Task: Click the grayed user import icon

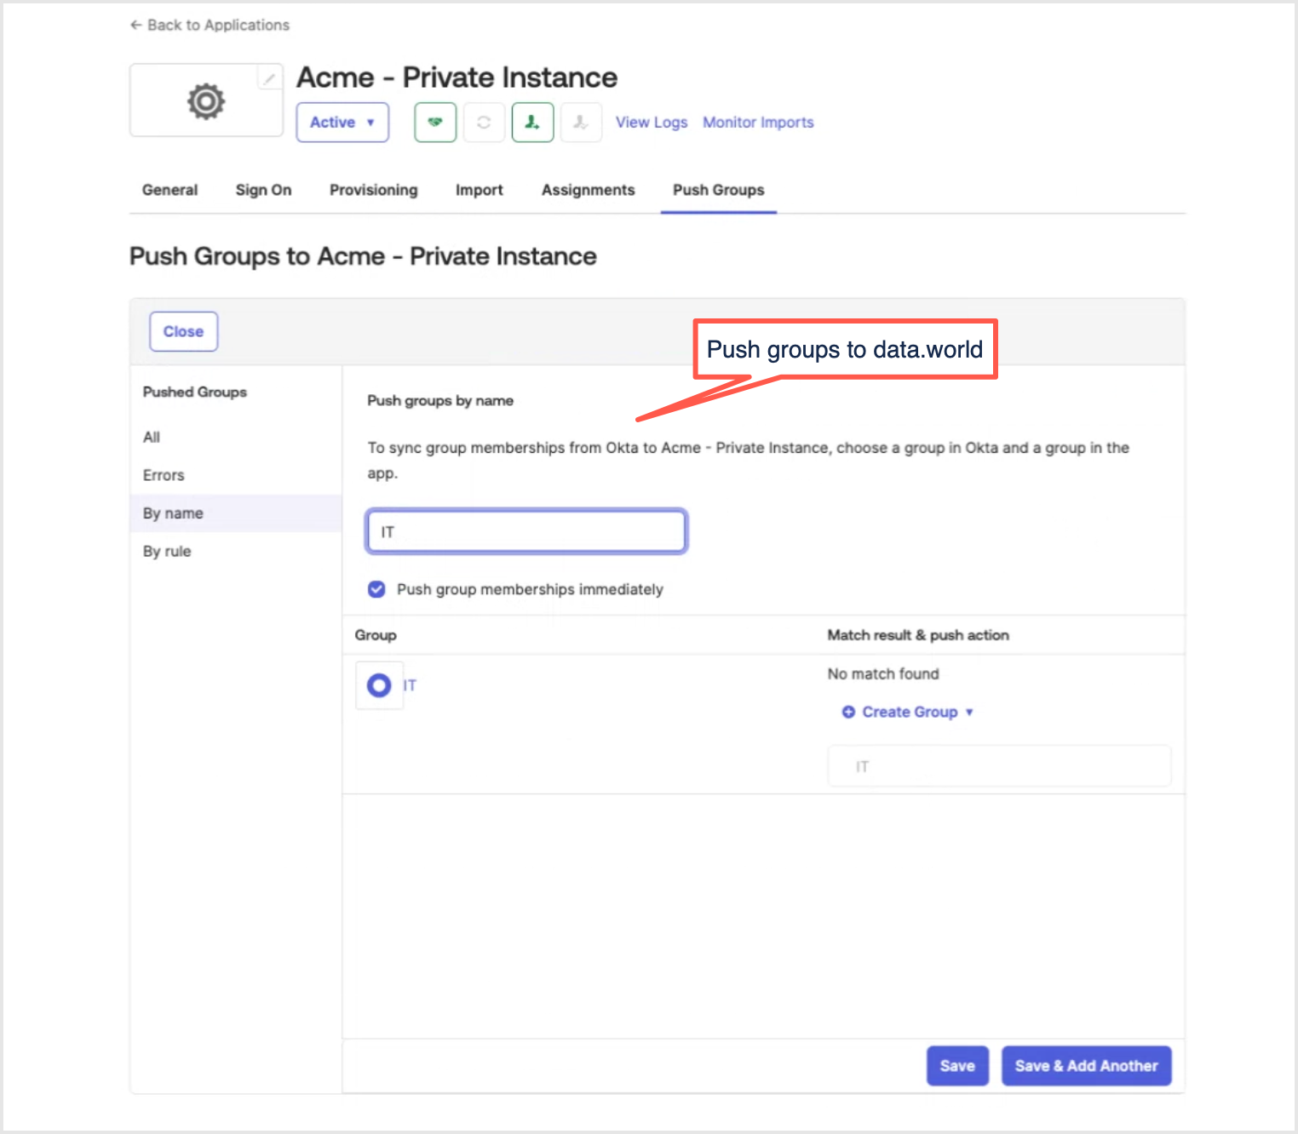Action: pyautogui.click(x=581, y=123)
